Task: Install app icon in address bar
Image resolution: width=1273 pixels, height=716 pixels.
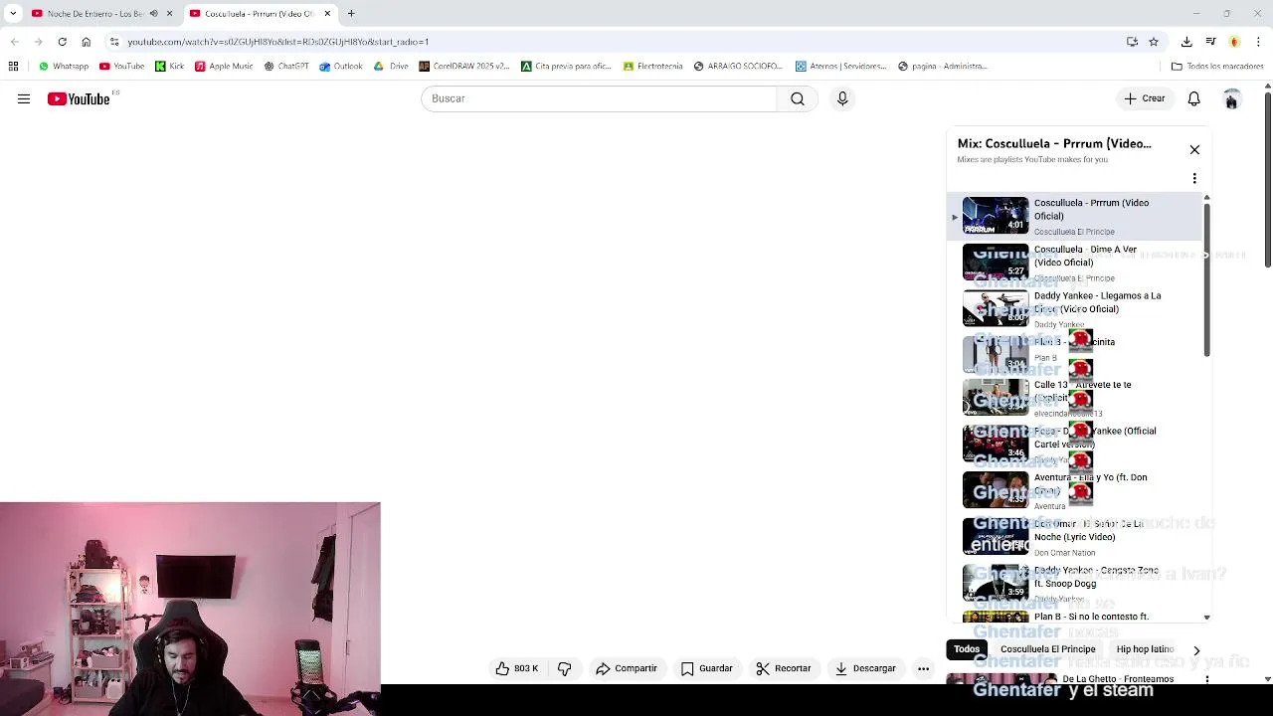Action: 1132,42
